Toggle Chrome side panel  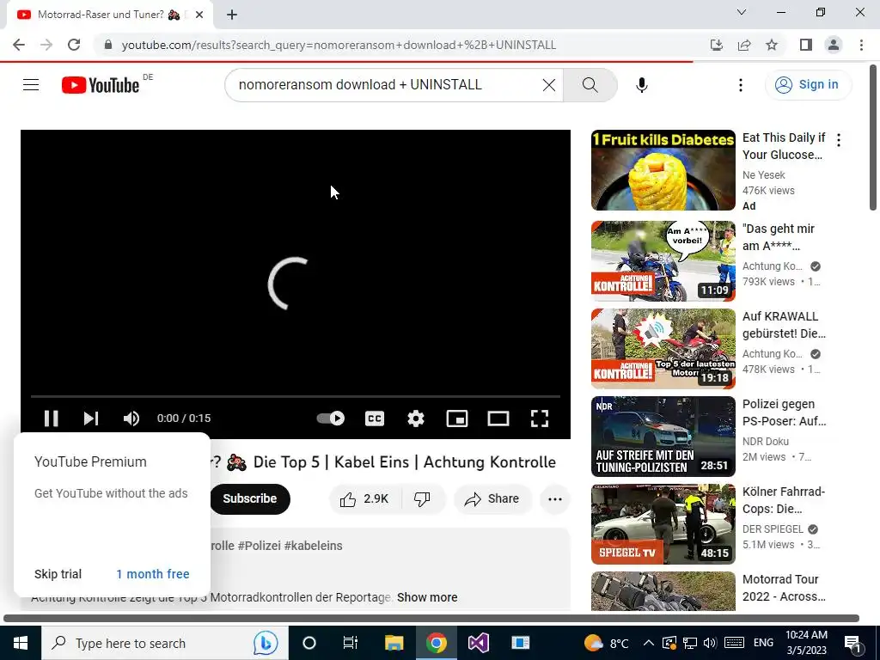pos(806,45)
